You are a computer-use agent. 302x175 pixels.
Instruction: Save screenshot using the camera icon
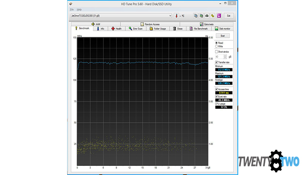pyautogui.click(x=207, y=16)
